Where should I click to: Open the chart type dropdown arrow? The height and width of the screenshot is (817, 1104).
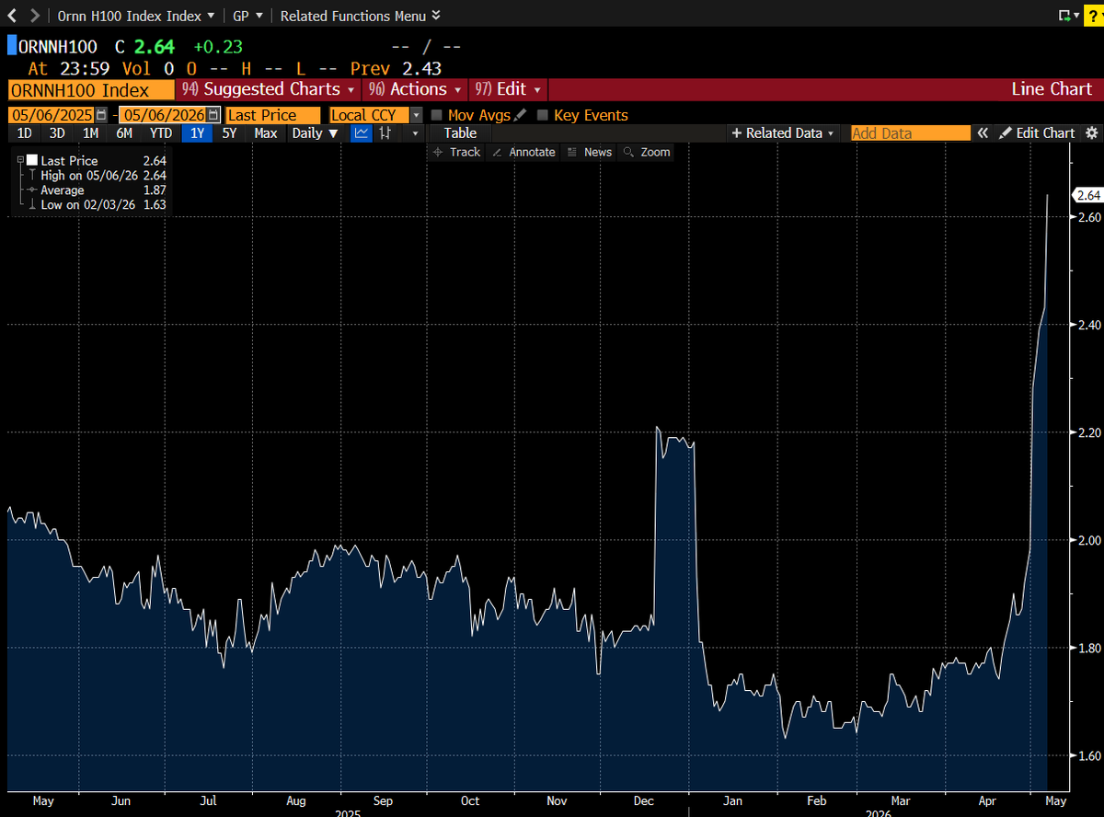point(415,133)
